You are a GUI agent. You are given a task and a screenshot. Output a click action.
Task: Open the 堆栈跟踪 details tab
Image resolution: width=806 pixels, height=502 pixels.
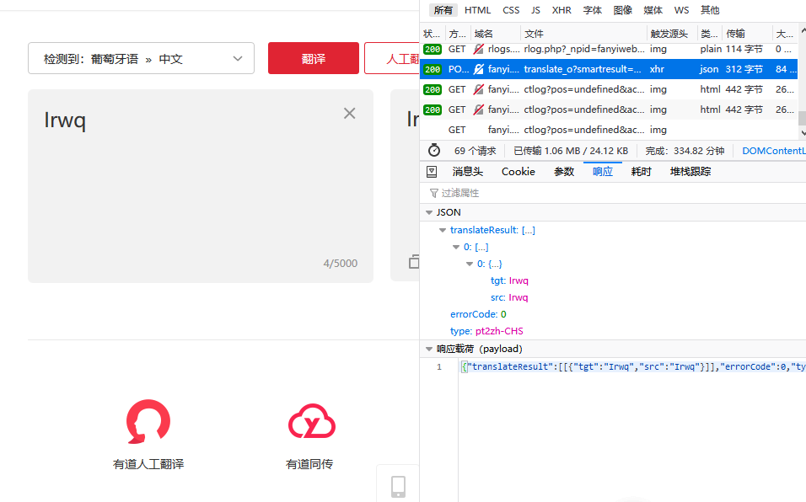[x=690, y=172]
